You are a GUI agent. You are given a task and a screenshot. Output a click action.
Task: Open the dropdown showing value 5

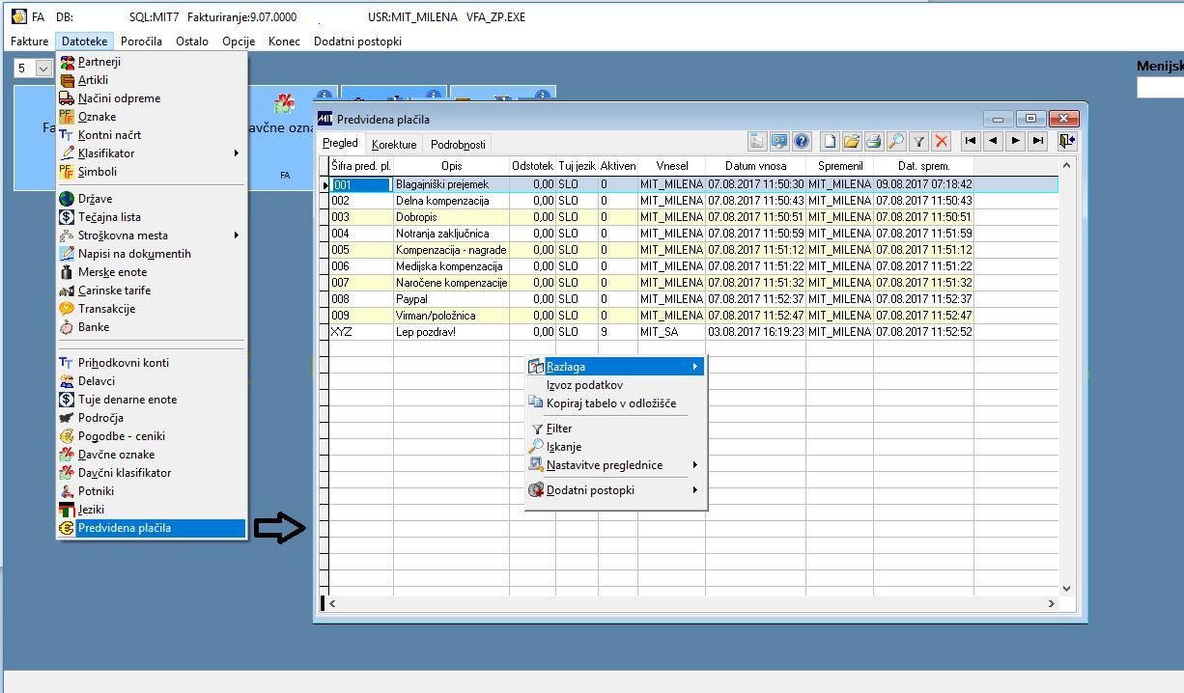tap(43, 69)
